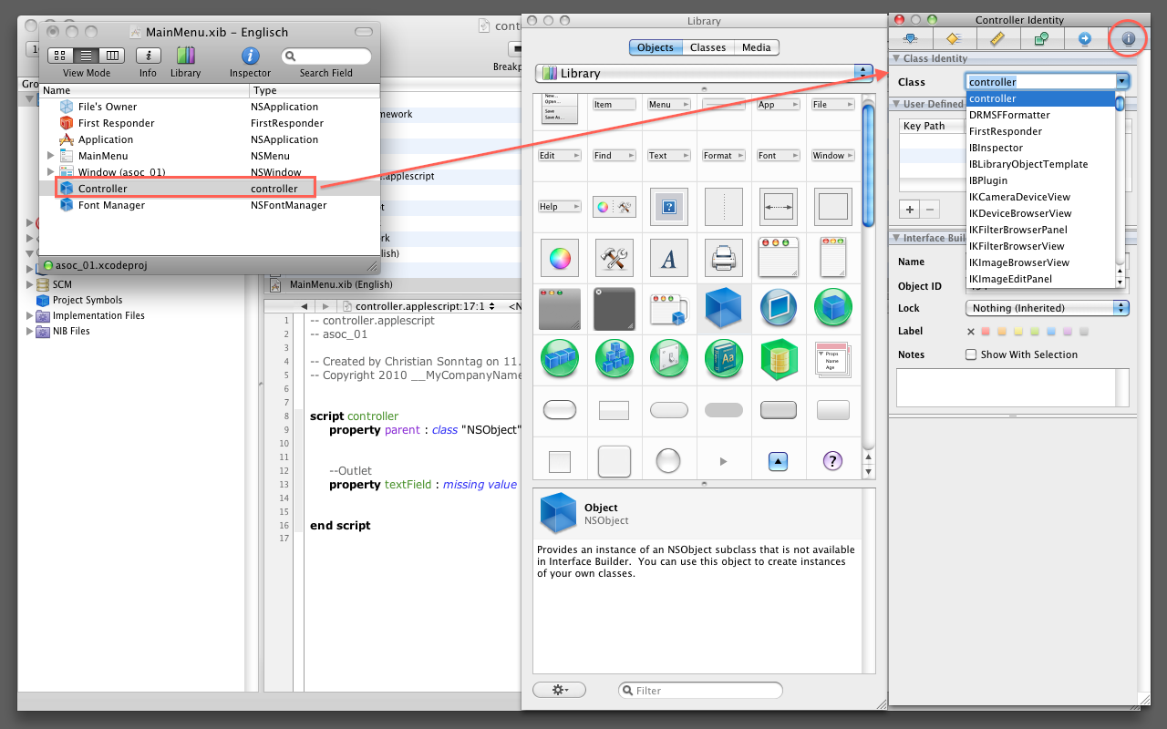Select the blue Object cube in Library
This screenshot has height=729, width=1167.
(724, 308)
